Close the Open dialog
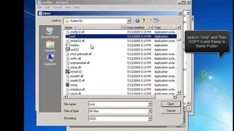The image size is (234, 131). click(180, 13)
